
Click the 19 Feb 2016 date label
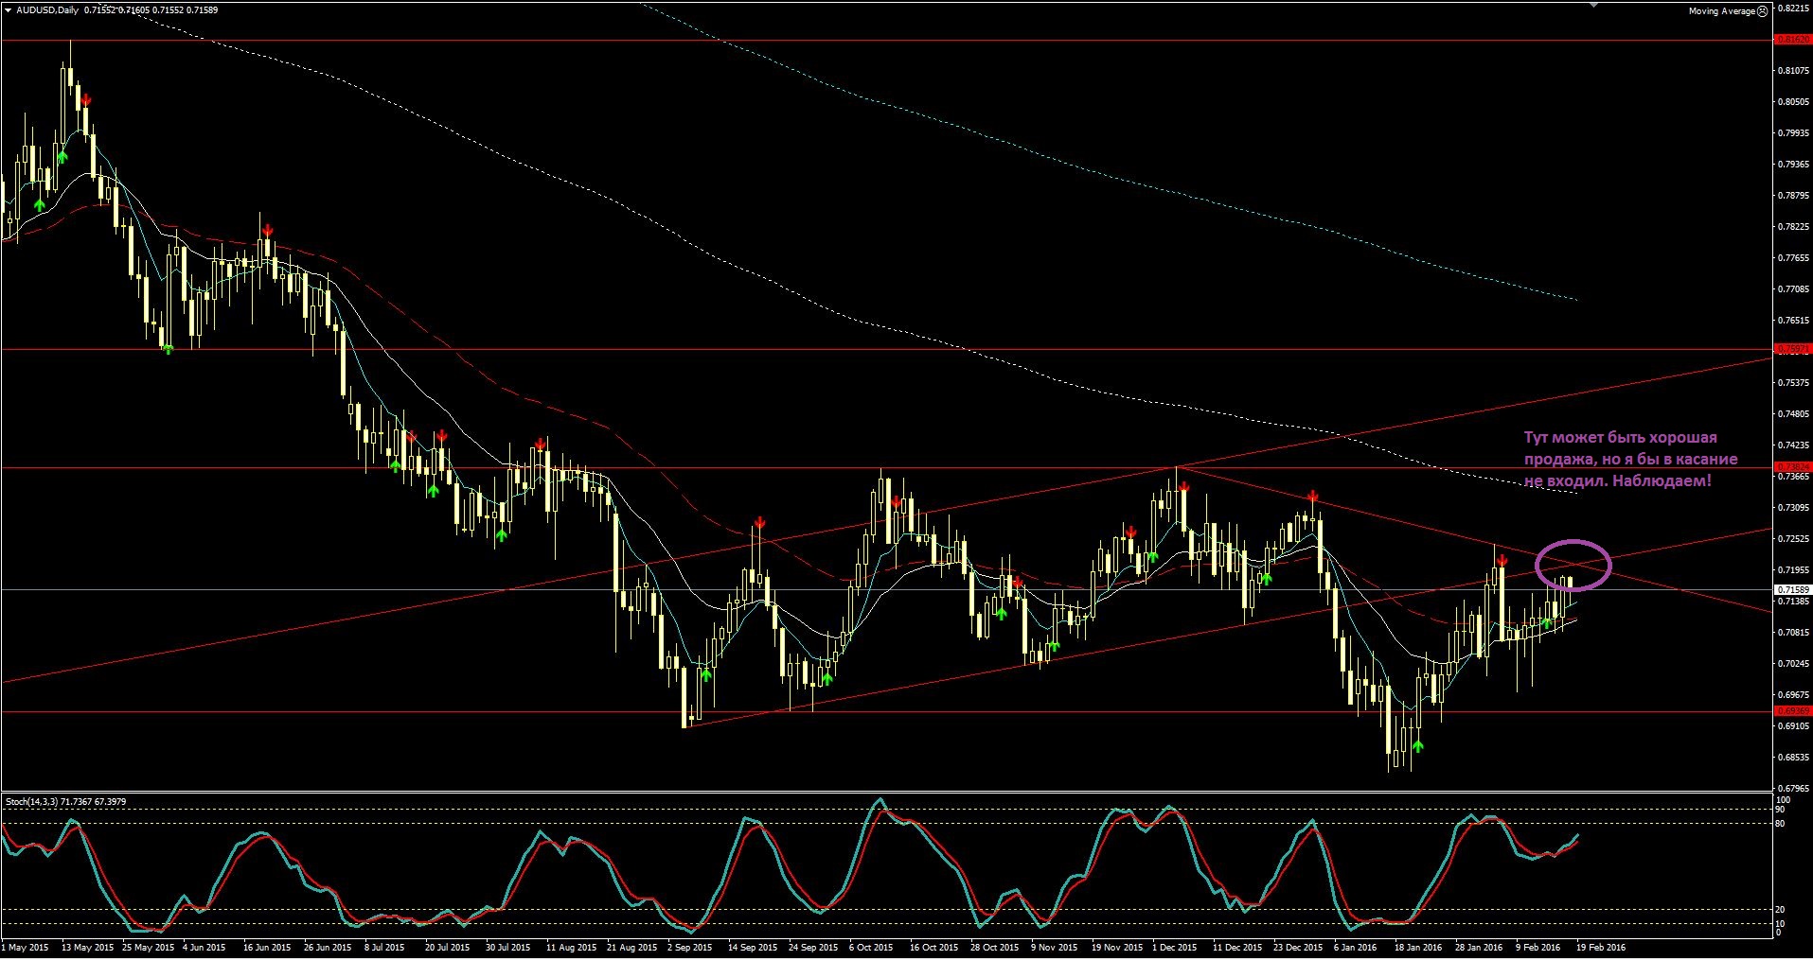click(1601, 947)
